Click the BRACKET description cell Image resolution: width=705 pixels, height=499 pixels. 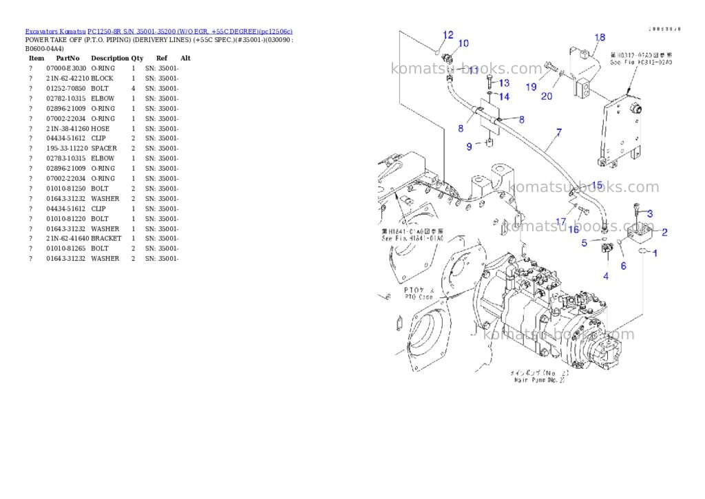106,238
